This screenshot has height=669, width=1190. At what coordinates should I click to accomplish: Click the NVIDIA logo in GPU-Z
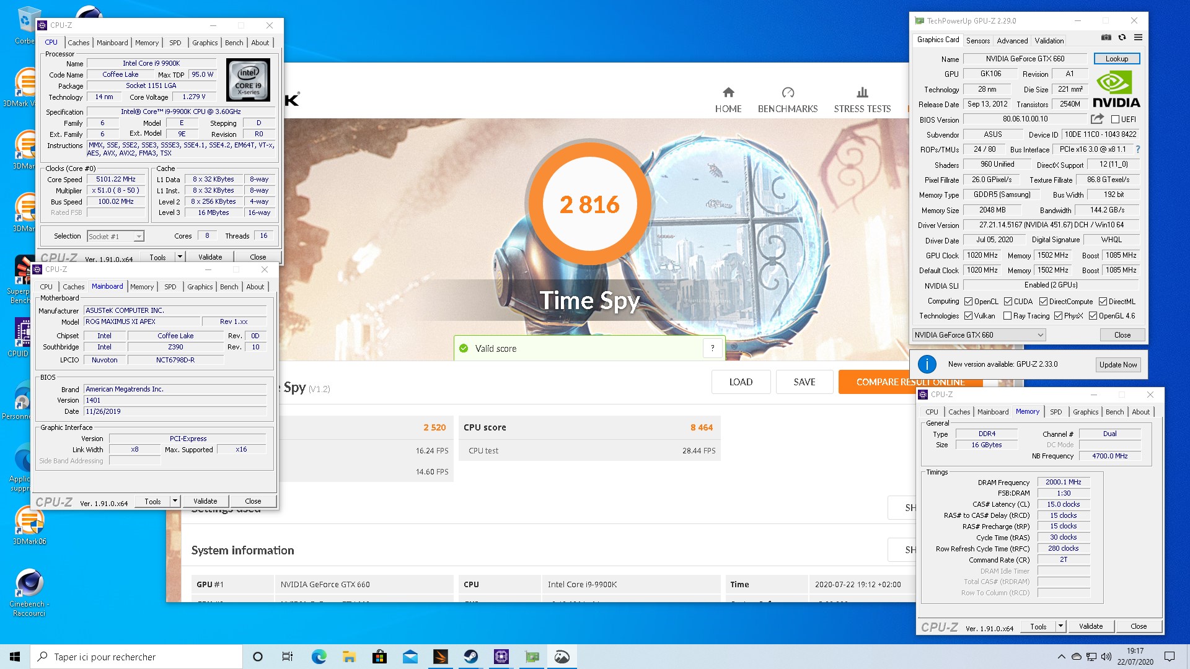[x=1116, y=90]
